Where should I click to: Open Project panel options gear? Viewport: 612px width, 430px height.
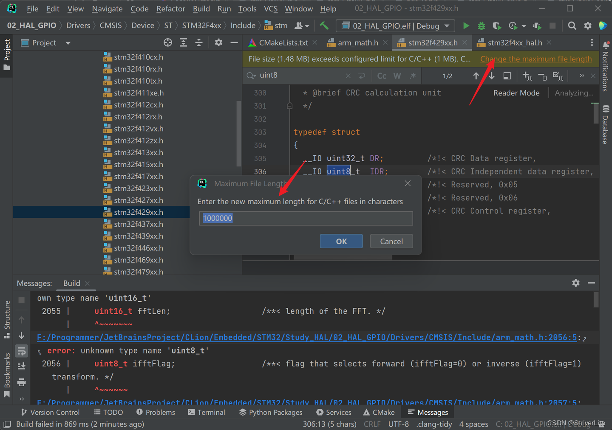coord(218,42)
